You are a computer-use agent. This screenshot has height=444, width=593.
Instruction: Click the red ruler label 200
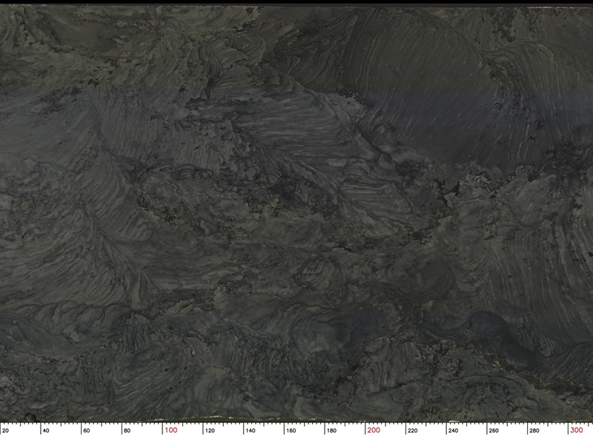374,430
